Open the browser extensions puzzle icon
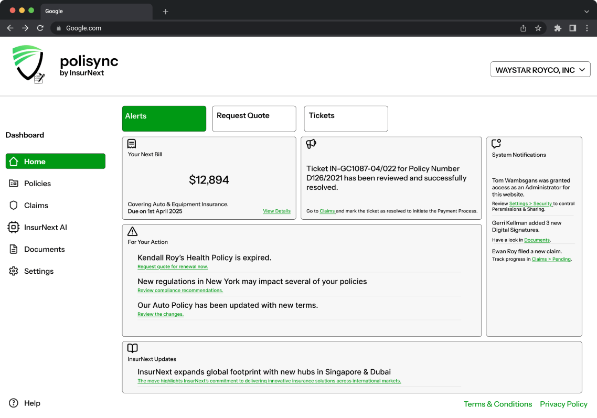Viewport: 597px width, 418px height. tap(558, 28)
